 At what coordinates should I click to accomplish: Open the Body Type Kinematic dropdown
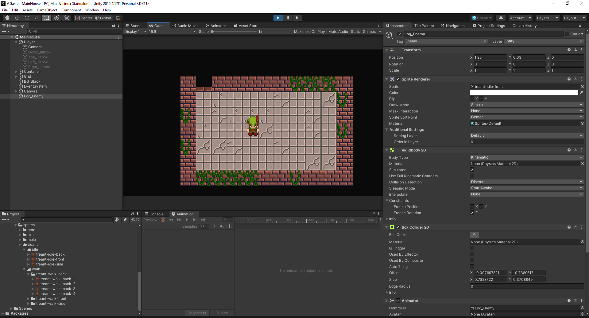(527, 157)
